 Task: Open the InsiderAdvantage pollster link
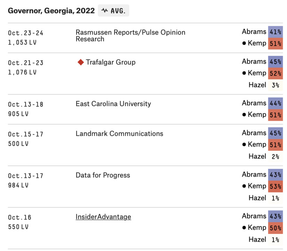pos(103,217)
